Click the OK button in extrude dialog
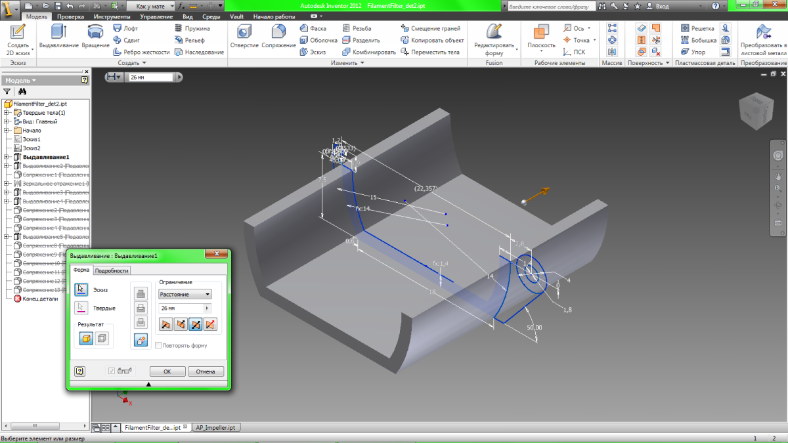The image size is (788, 443). coord(167,371)
